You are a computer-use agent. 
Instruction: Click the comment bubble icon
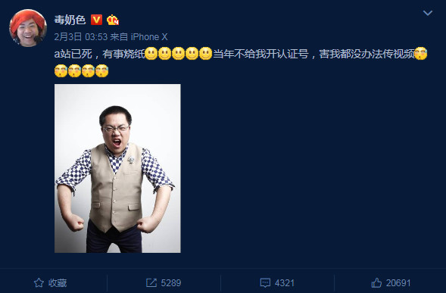[265, 282]
